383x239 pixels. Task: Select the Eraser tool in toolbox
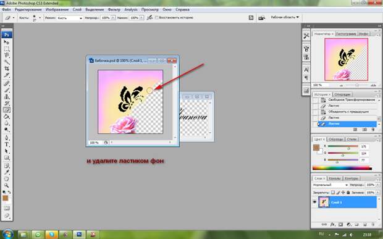7,110
